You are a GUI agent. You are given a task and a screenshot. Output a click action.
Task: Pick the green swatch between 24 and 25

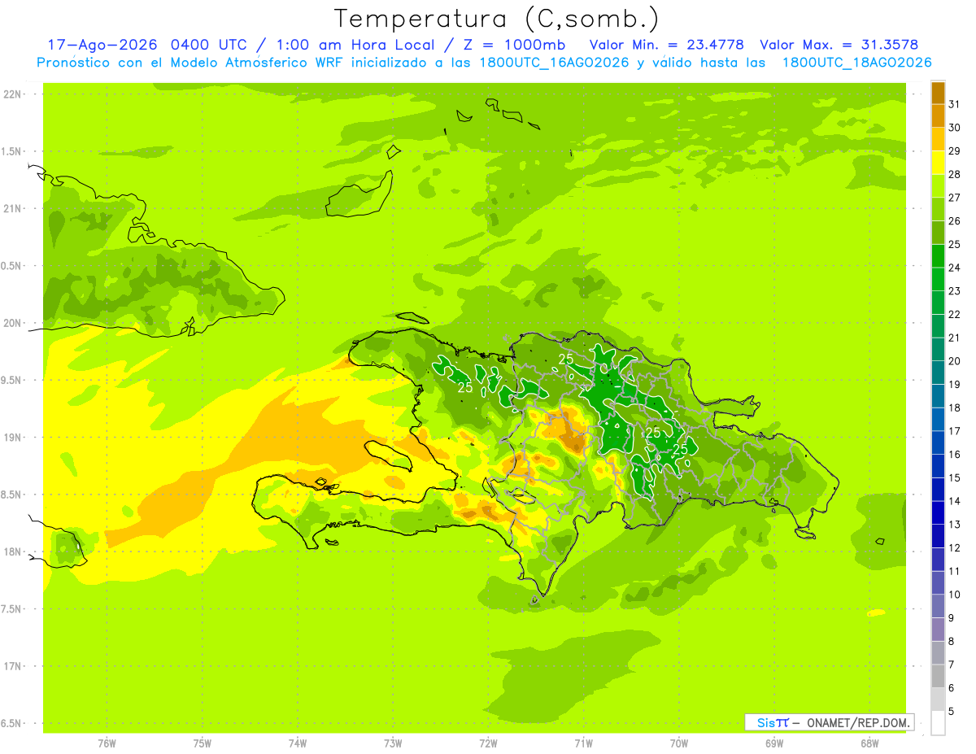(938, 256)
